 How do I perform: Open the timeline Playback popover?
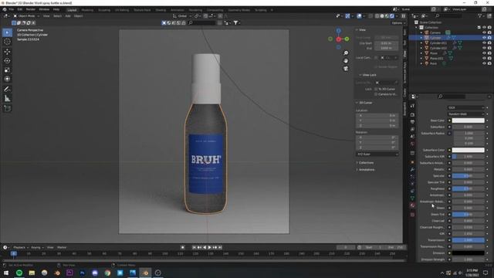coord(21,247)
